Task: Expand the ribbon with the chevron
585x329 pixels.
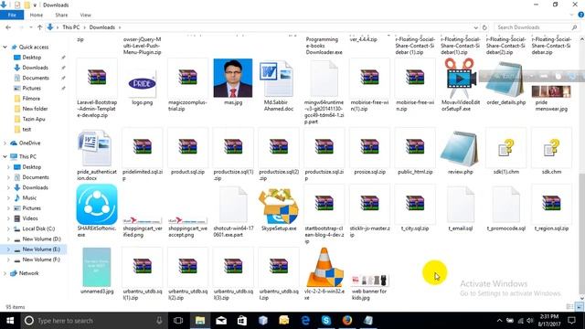Action: 572,15
